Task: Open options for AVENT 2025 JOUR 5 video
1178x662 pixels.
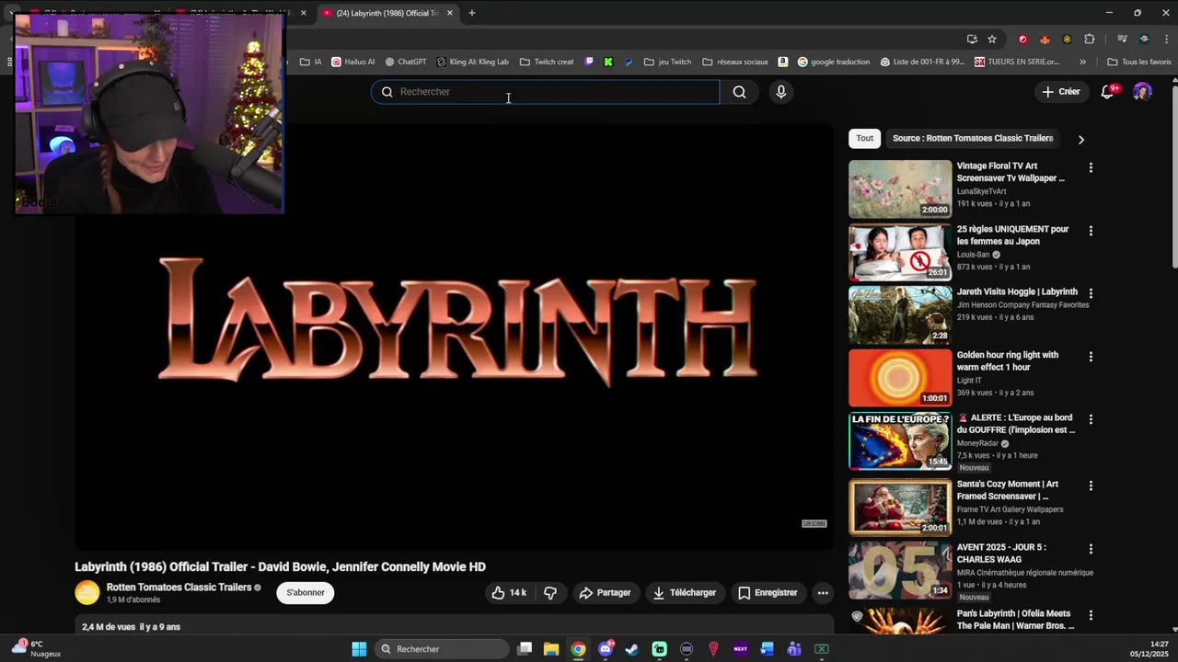Action: 1091,549
